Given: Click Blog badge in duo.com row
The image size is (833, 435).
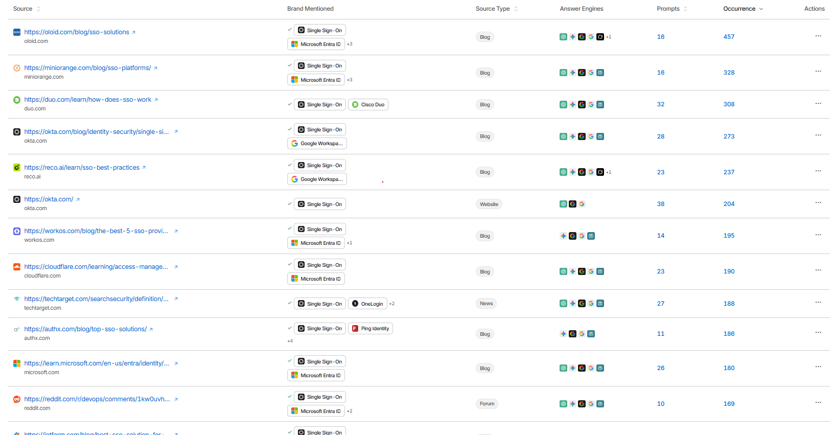Looking at the screenshot, I should (485, 105).
